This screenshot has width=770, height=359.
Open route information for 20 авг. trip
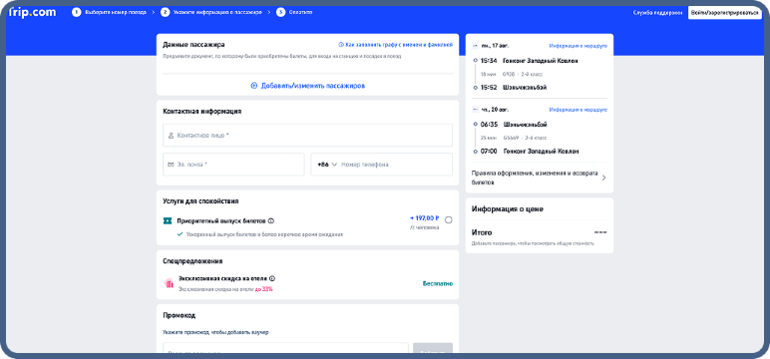click(x=577, y=110)
